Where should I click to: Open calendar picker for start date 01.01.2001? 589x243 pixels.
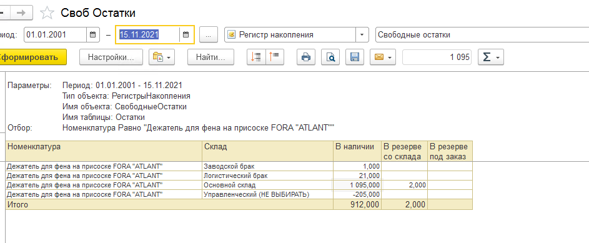coord(93,35)
